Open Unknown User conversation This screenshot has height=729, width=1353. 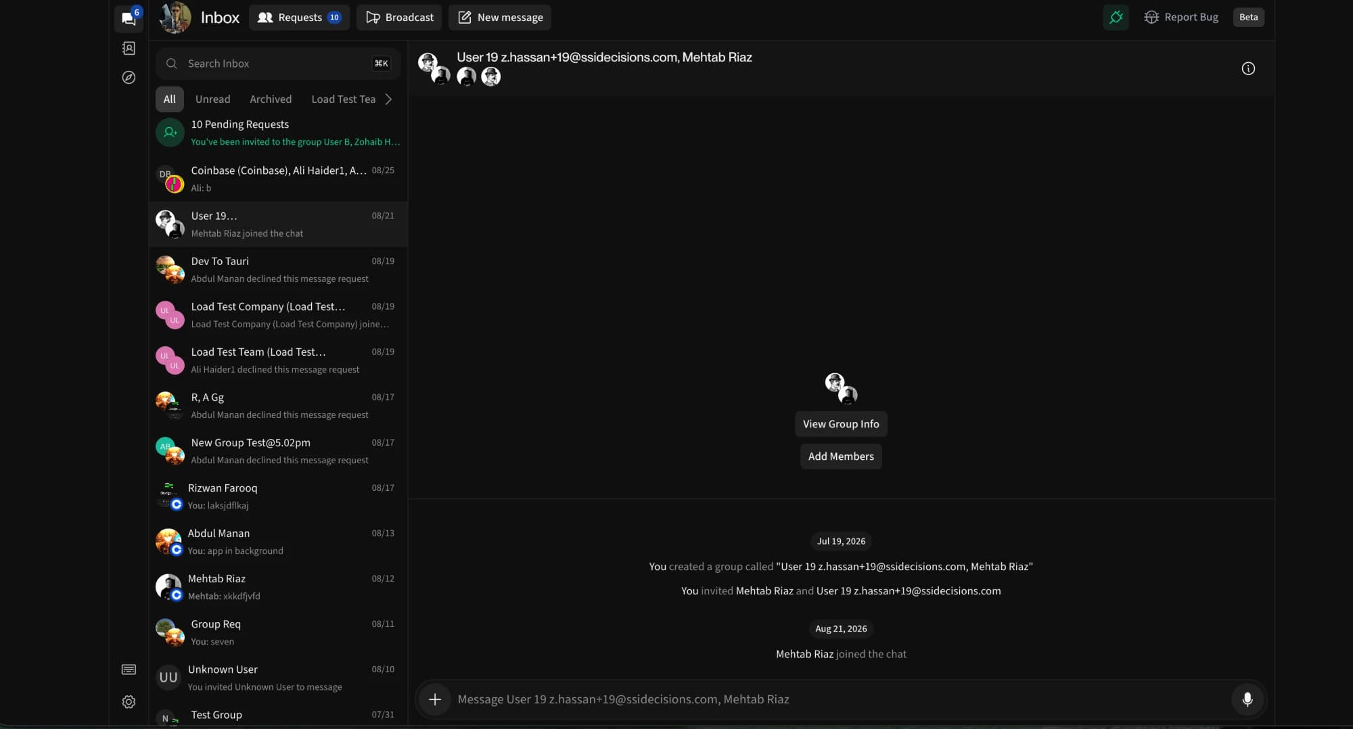[278, 677]
